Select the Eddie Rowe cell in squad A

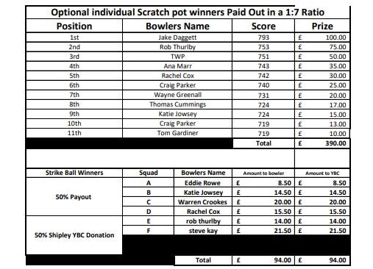[x=202, y=183]
